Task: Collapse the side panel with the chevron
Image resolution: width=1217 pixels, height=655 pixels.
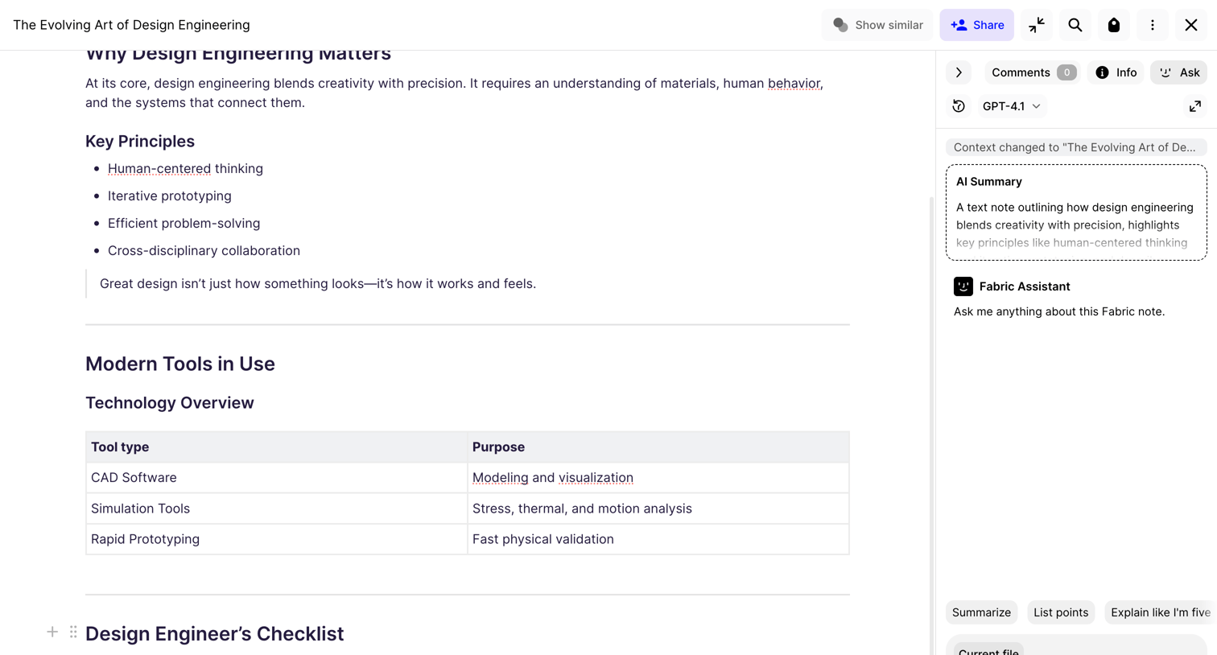Action: point(959,72)
